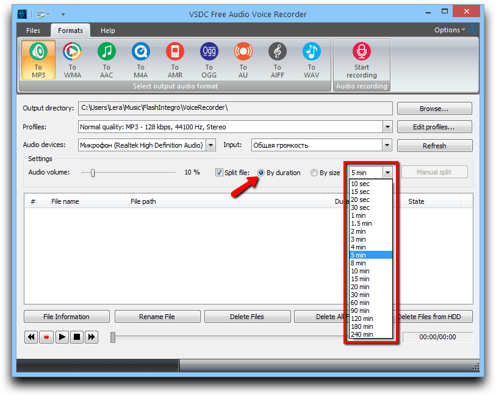Click the red record playback button
Image resolution: width=496 pixels, height=396 pixels.
[x=46, y=337]
